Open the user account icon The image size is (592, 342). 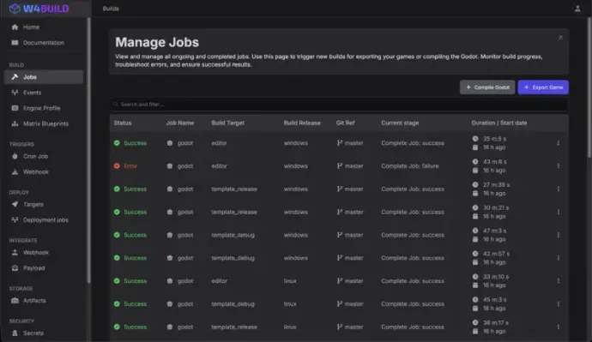pyautogui.click(x=577, y=9)
